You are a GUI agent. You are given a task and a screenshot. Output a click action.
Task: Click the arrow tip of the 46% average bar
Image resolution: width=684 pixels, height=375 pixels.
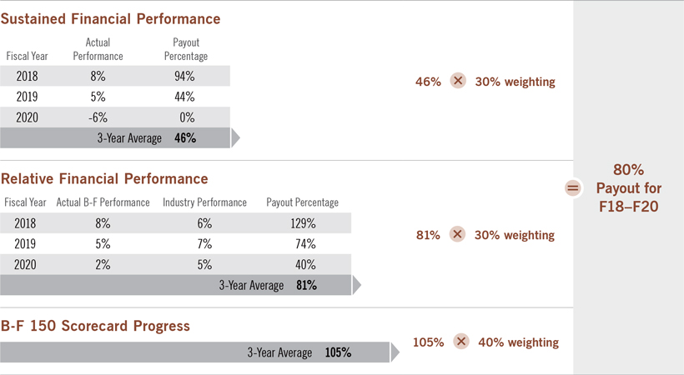pyautogui.click(x=235, y=138)
